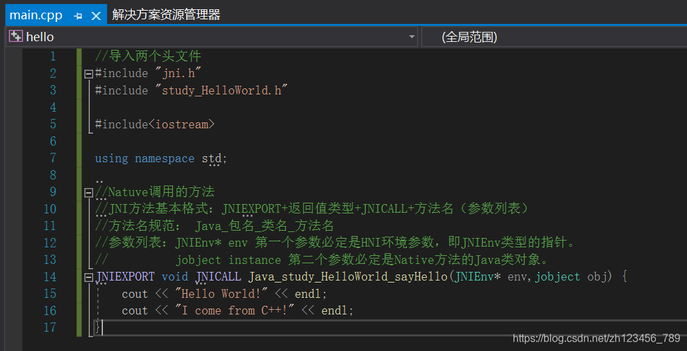Switch to the main.cpp tab
The width and height of the screenshot is (687, 351).
pyautogui.click(x=36, y=15)
